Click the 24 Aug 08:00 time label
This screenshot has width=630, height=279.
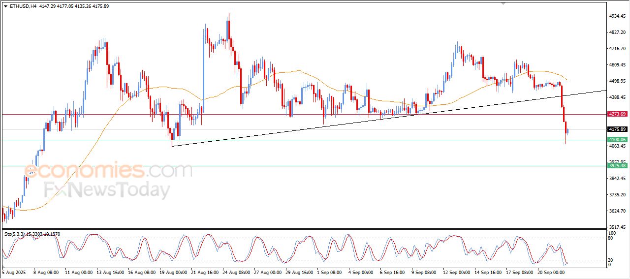point(236,272)
